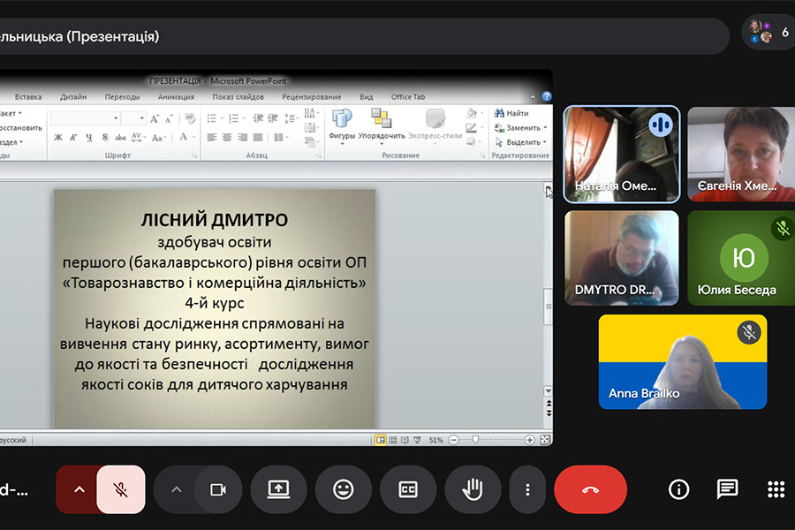Unmute microphone with the mic toggle

[121, 489]
